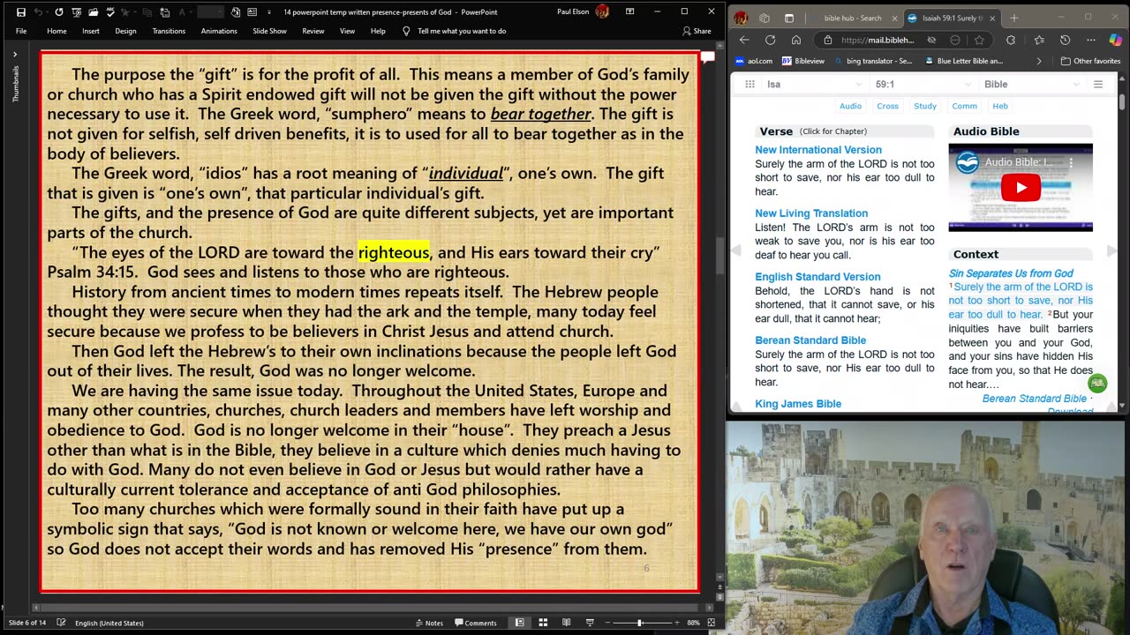This screenshot has height=635, width=1130.
Task: Open New International Version link
Action: click(x=818, y=150)
